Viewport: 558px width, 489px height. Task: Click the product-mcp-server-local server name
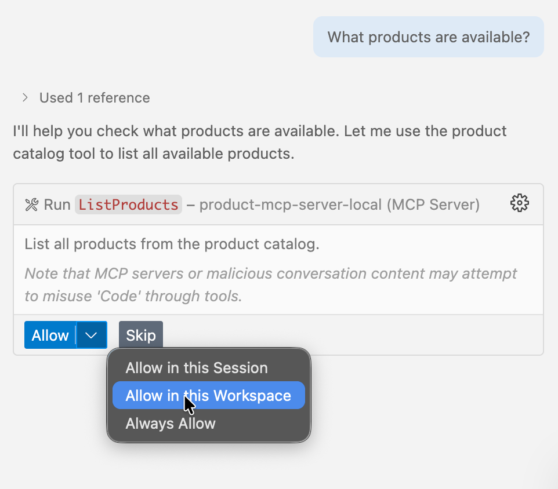pos(291,205)
